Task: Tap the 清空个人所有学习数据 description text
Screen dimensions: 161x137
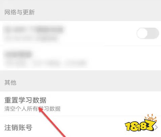Action: [x=32, y=109]
